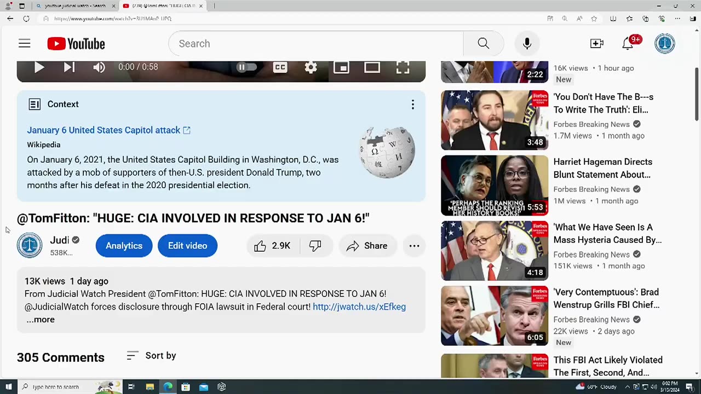Dislike the video with thumbs down
The width and height of the screenshot is (701, 394).
coord(315,246)
